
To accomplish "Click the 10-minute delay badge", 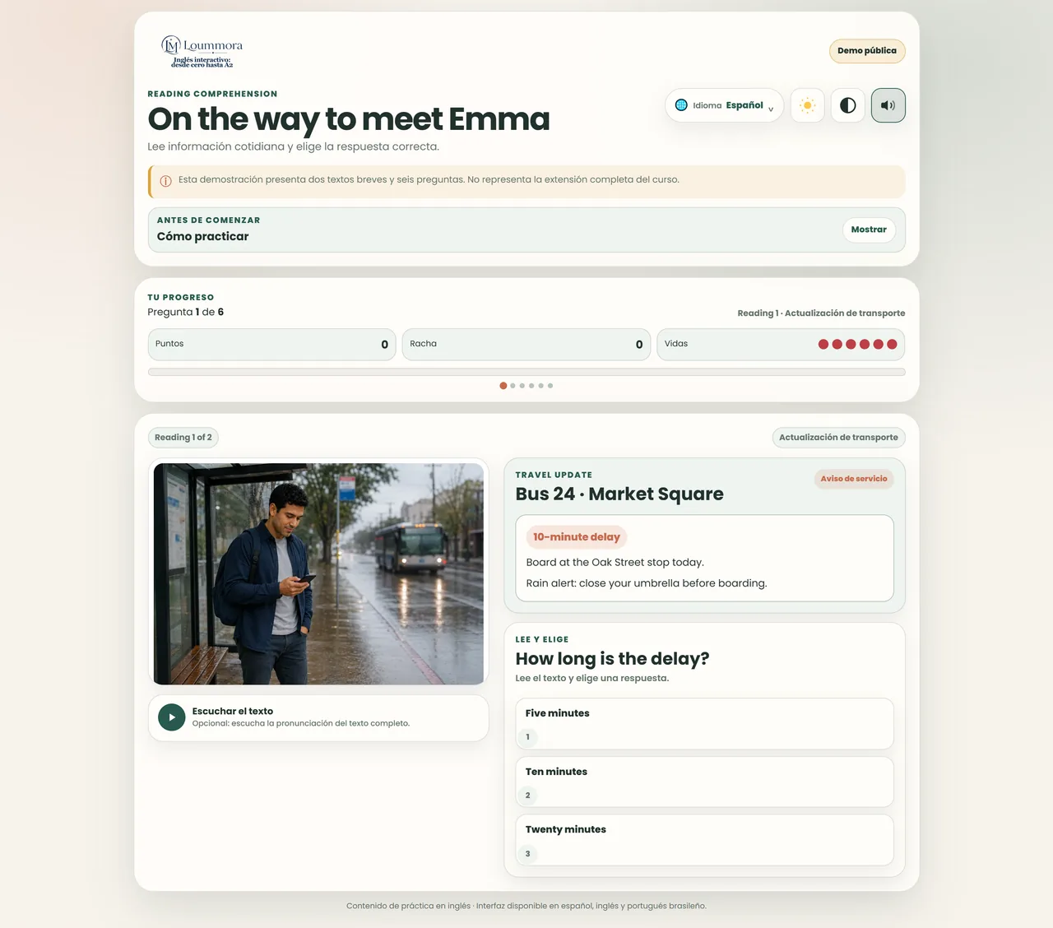I will coord(577,537).
